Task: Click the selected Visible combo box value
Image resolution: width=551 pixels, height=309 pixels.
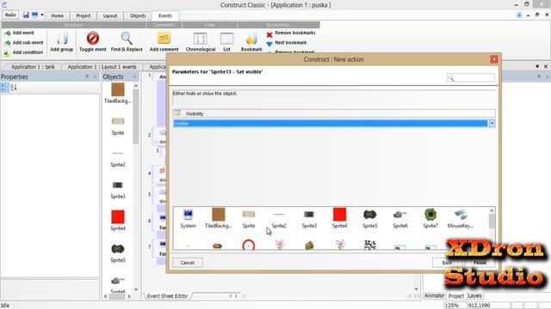Action: [331, 124]
